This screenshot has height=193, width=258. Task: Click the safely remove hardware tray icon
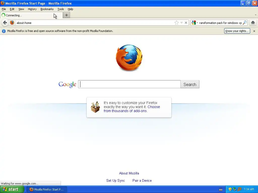[x=235, y=189]
